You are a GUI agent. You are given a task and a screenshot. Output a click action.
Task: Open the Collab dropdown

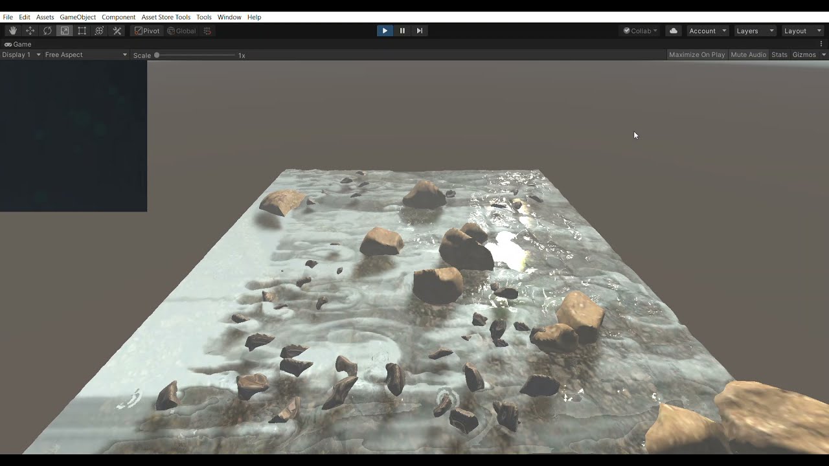[641, 30]
